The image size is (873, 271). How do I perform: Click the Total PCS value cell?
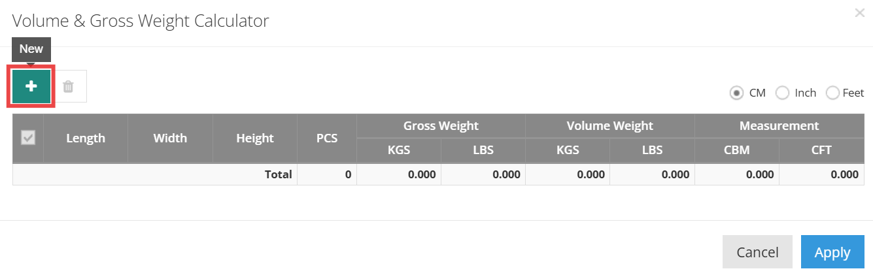coord(327,174)
